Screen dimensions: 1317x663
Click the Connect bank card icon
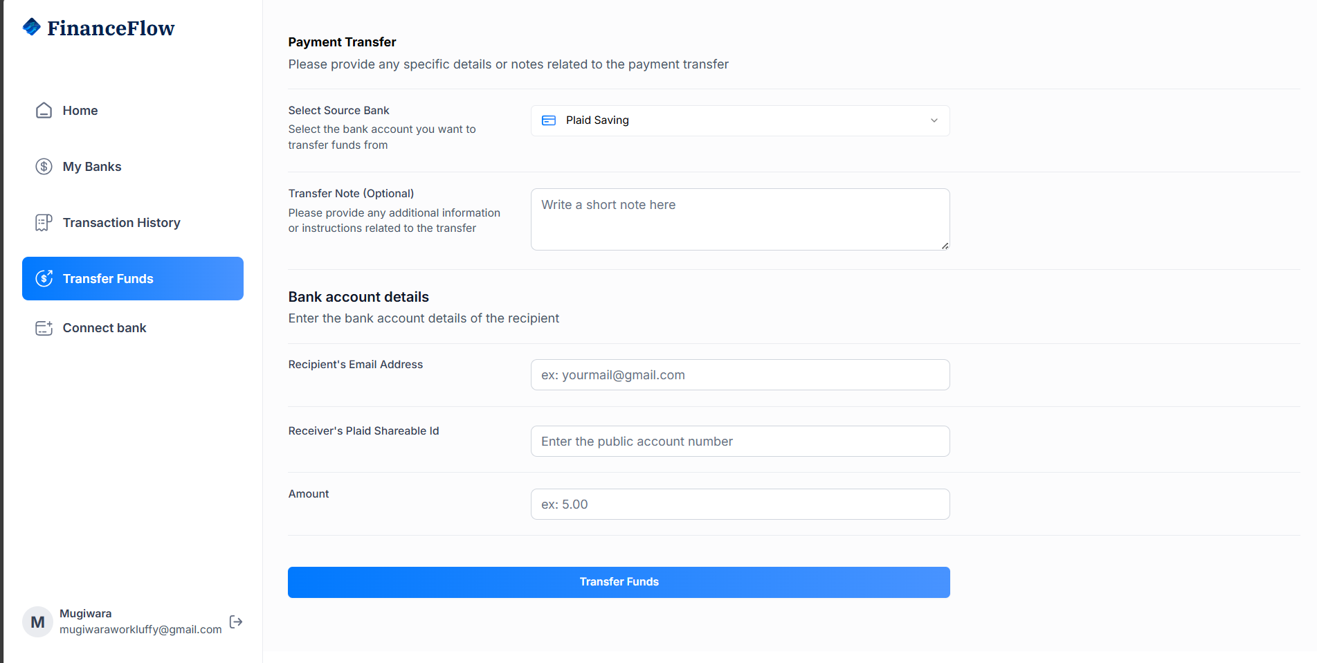click(44, 328)
